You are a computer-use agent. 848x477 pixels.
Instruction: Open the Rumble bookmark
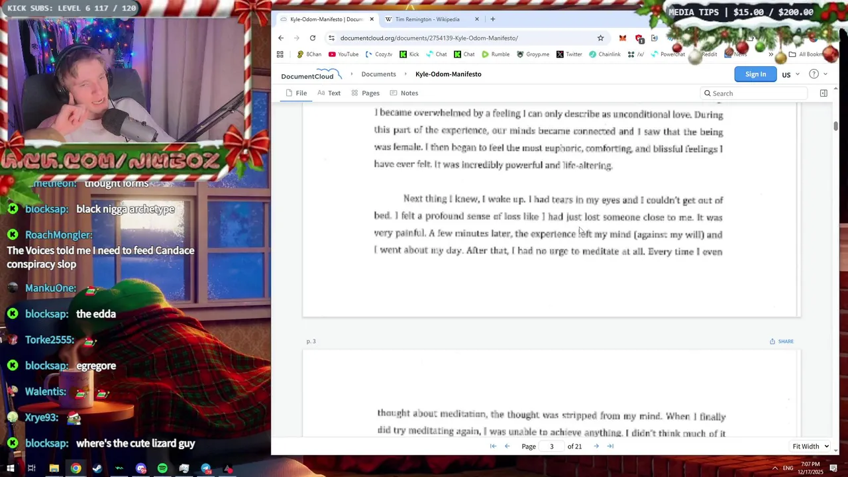496,54
